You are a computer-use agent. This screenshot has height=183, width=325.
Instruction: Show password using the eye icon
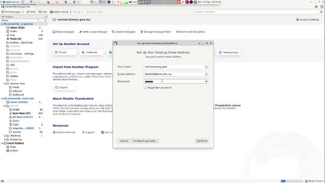pos(206,81)
